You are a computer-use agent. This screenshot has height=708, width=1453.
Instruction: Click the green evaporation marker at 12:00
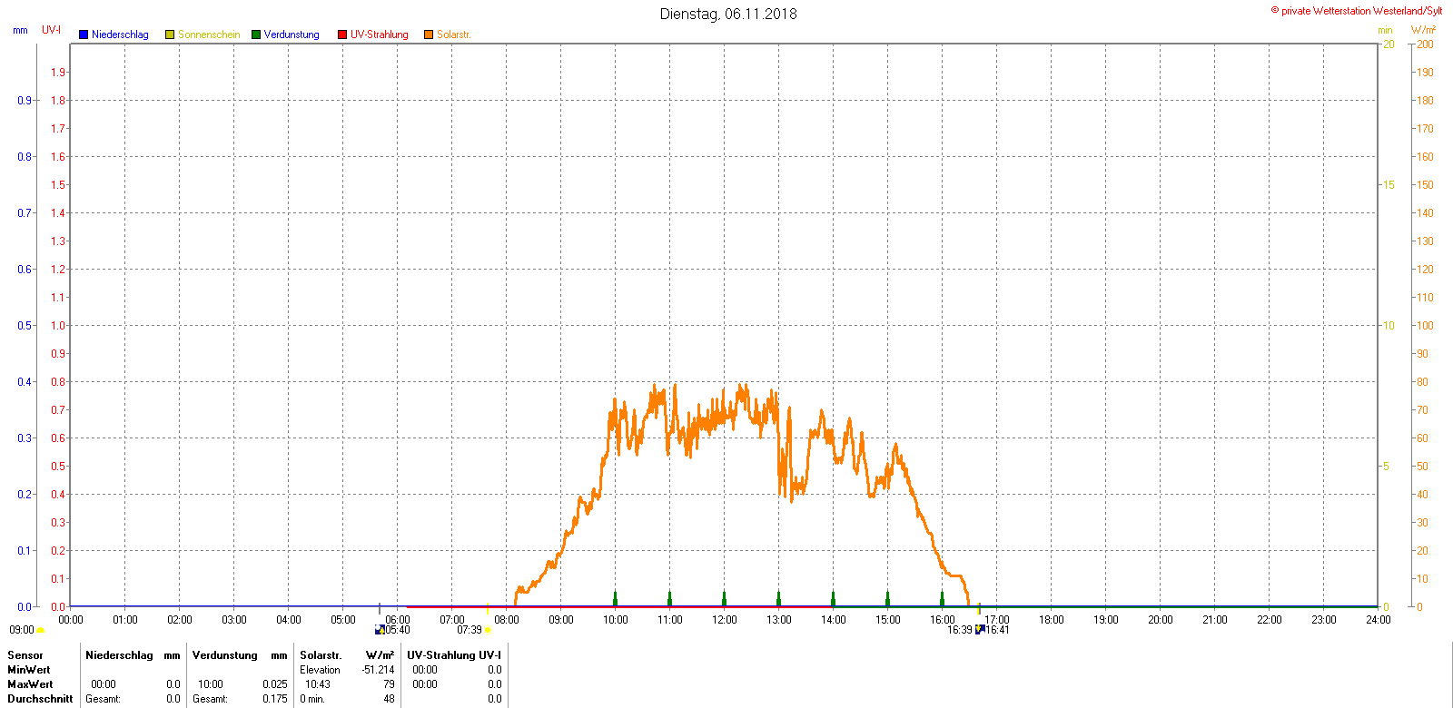click(x=725, y=598)
